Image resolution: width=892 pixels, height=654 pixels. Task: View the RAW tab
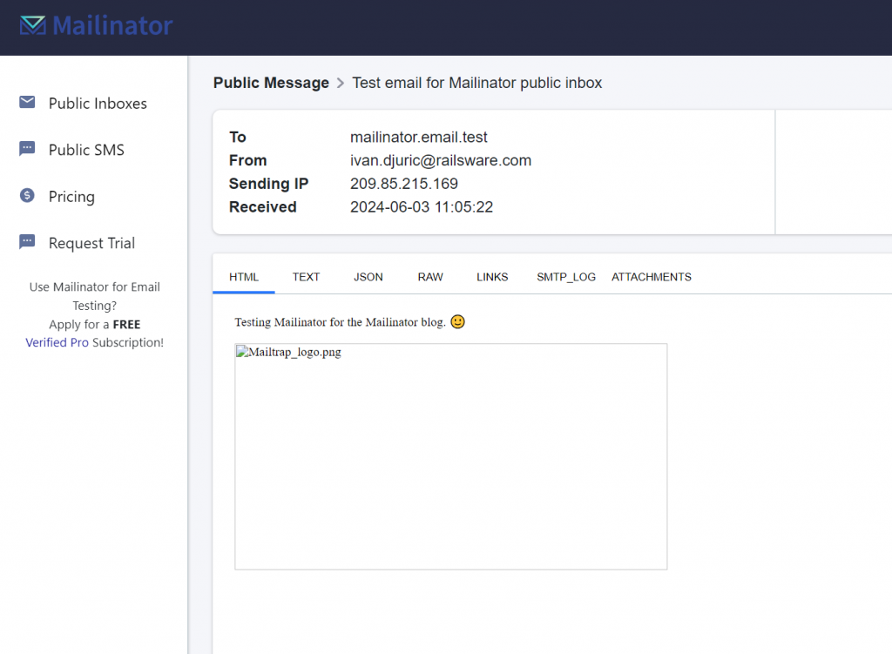(x=429, y=276)
